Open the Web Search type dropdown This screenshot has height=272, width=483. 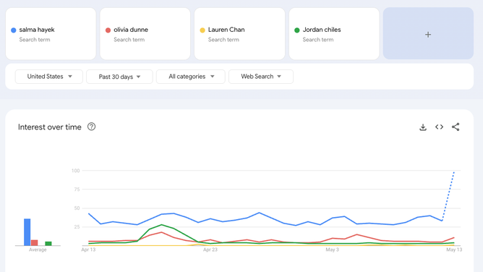(x=261, y=77)
